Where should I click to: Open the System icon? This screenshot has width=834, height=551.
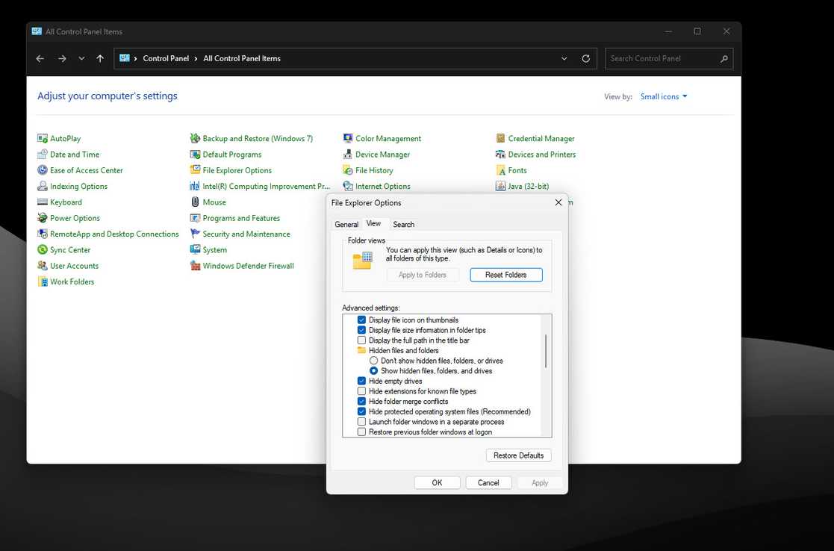(x=195, y=251)
